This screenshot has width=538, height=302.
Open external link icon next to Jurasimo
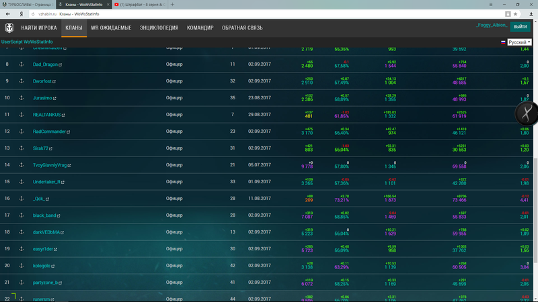(55, 98)
